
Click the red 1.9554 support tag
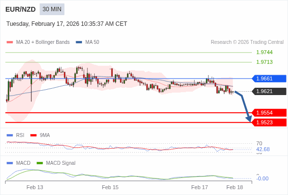pos(269,113)
